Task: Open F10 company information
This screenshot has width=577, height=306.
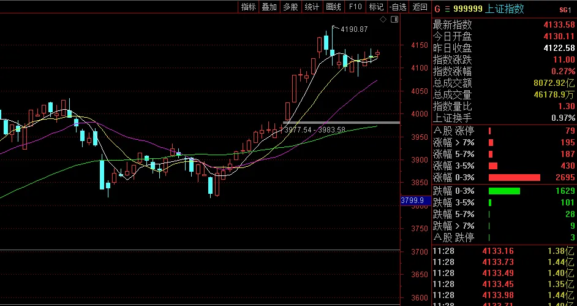Action: (x=355, y=7)
